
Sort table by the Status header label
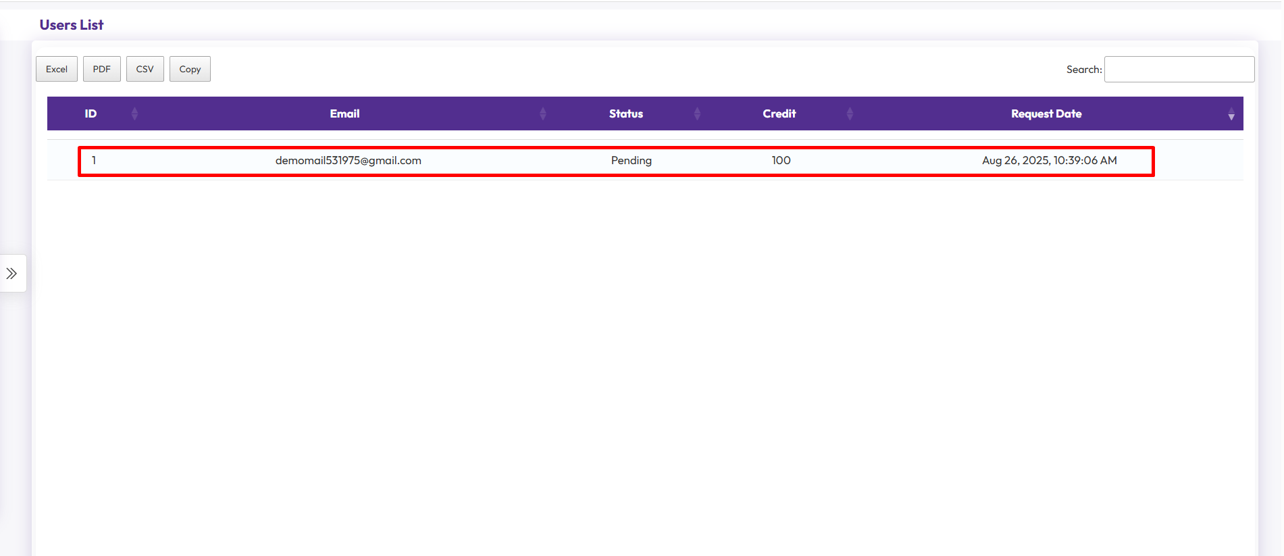point(625,113)
